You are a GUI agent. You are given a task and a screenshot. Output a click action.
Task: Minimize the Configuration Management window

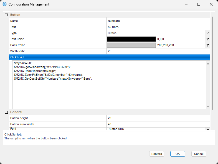pyautogui.click(x=186, y=4)
